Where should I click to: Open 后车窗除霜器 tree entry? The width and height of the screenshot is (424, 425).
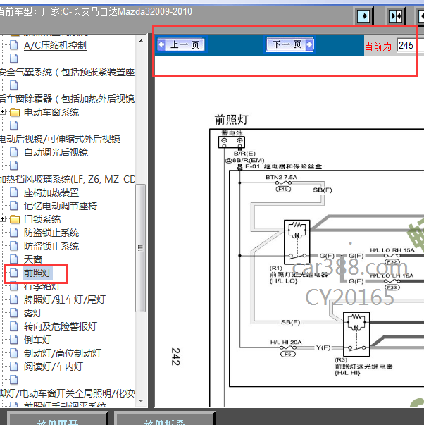pos(67,99)
